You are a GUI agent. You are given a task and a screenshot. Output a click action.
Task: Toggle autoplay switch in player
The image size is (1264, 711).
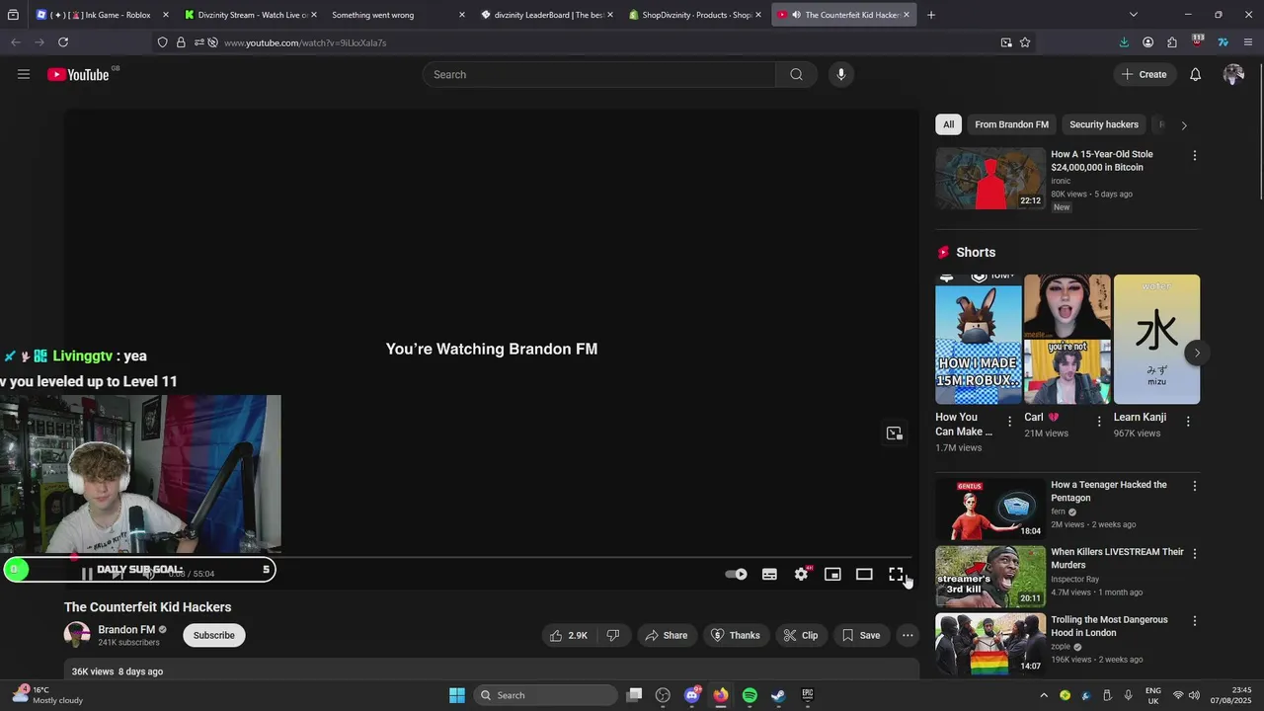pyautogui.click(x=736, y=574)
